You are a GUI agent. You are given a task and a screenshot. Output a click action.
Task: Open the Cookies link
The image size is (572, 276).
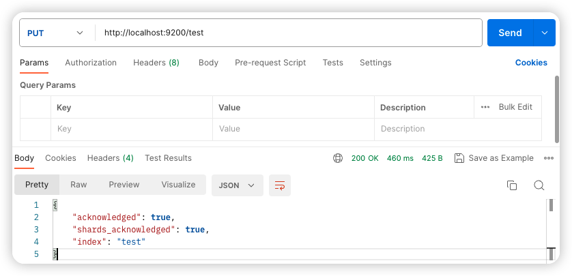click(531, 63)
